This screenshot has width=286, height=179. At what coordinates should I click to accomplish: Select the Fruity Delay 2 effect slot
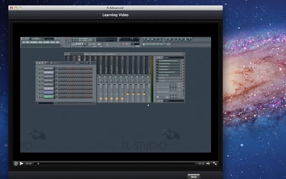coord(169,67)
